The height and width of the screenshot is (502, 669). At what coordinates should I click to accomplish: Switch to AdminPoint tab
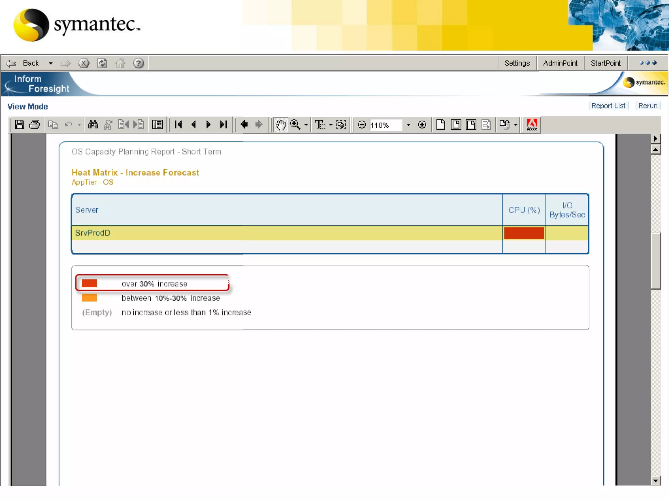[x=560, y=63]
